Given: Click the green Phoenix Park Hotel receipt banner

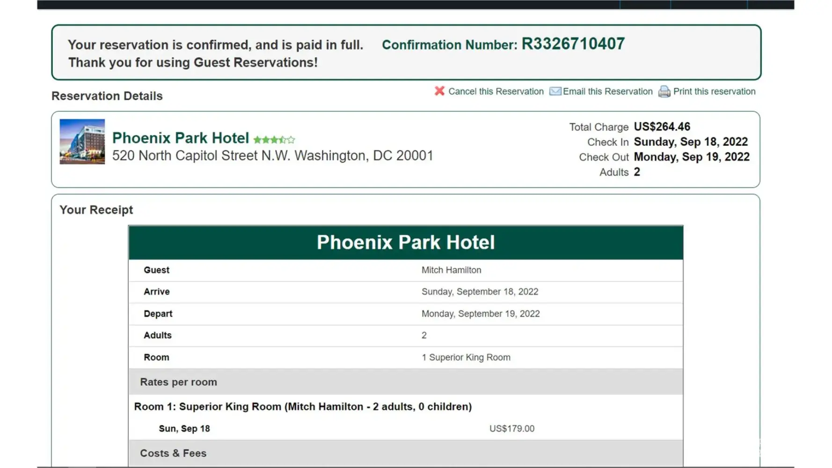Looking at the screenshot, I should [x=406, y=242].
